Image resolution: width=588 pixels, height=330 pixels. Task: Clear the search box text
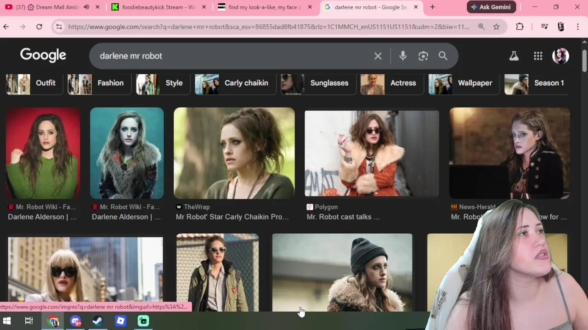pyautogui.click(x=378, y=56)
